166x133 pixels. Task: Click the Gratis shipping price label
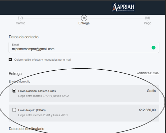151,91
